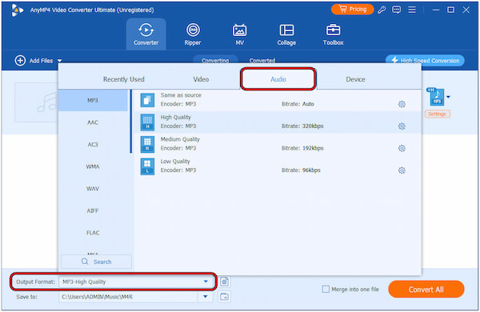Open the Device format tab
The image size is (480, 312).
(355, 79)
